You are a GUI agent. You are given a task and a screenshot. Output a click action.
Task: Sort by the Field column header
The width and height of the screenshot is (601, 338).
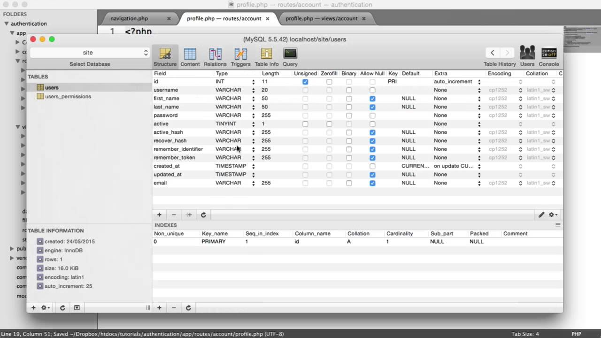[160, 73]
